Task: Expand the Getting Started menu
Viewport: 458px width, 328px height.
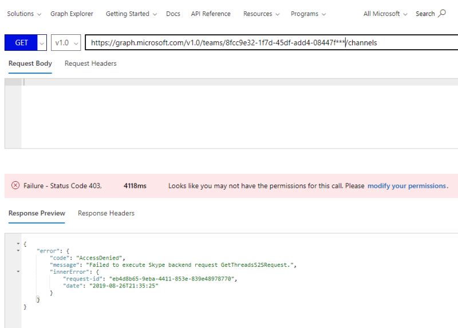Action: click(x=131, y=14)
